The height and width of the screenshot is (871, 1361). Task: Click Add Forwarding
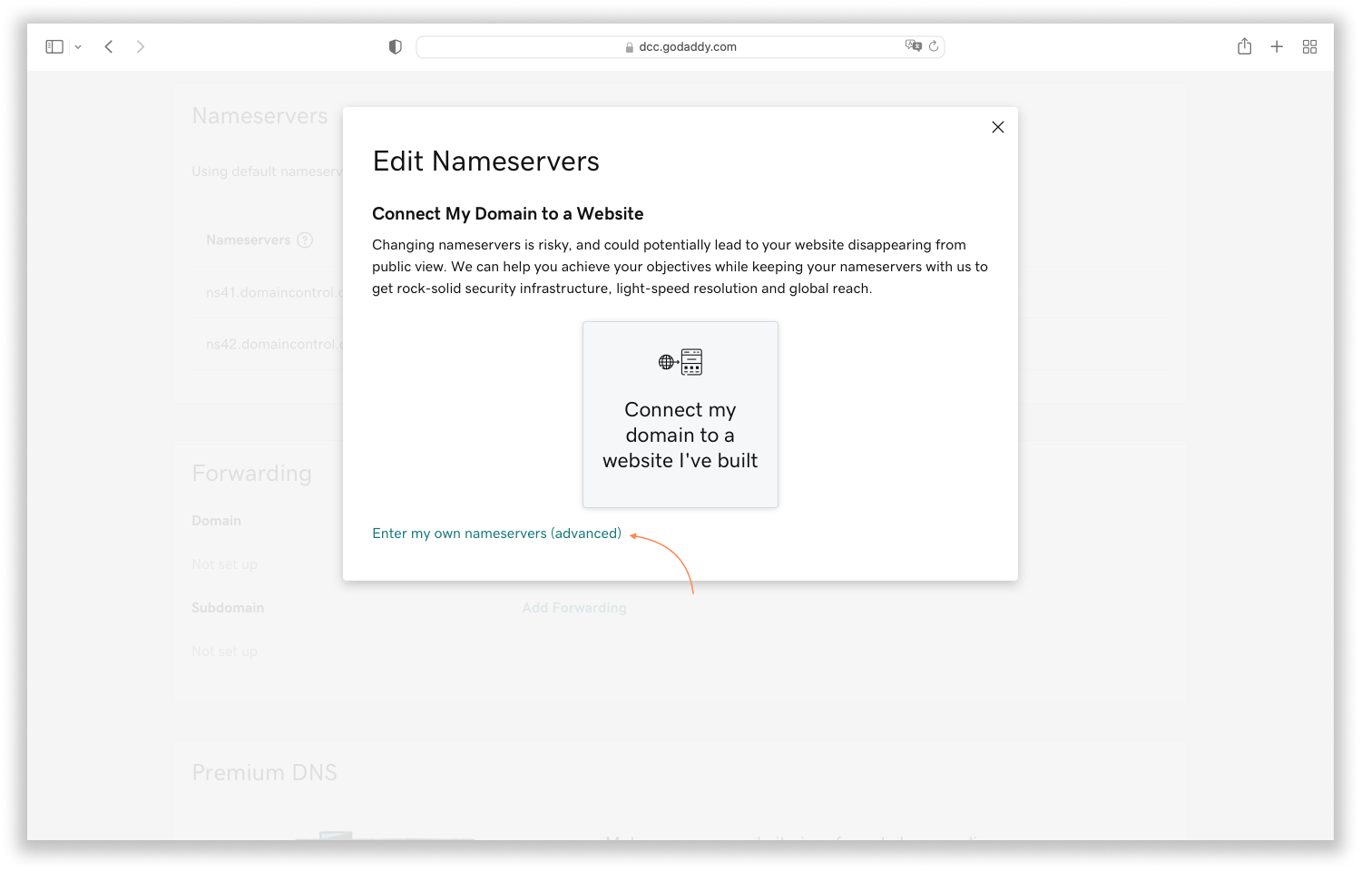[574, 607]
